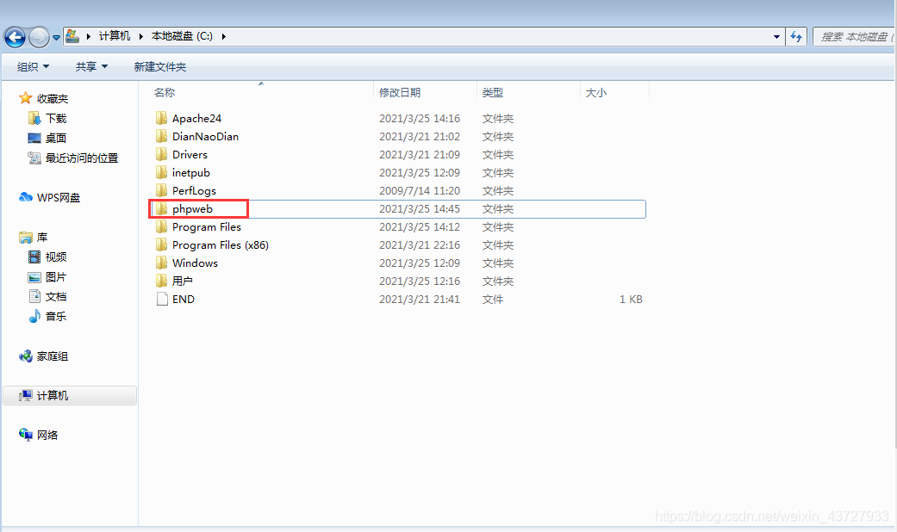Viewport: 897px width, 532px height.
Task: Select the Drivers folder icon
Action: point(161,154)
